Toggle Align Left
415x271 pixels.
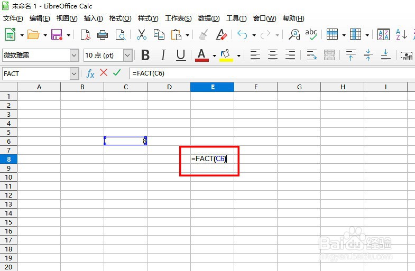[255, 55]
